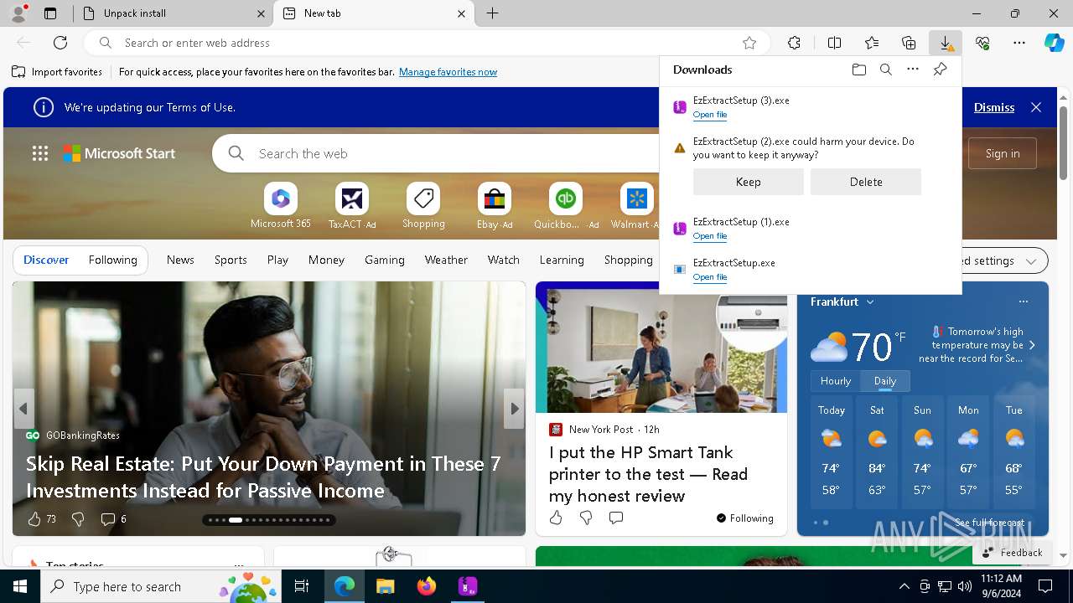Image resolution: width=1073 pixels, height=603 pixels.
Task: Open File Explorer from taskbar
Action: click(x=385, y=586)
